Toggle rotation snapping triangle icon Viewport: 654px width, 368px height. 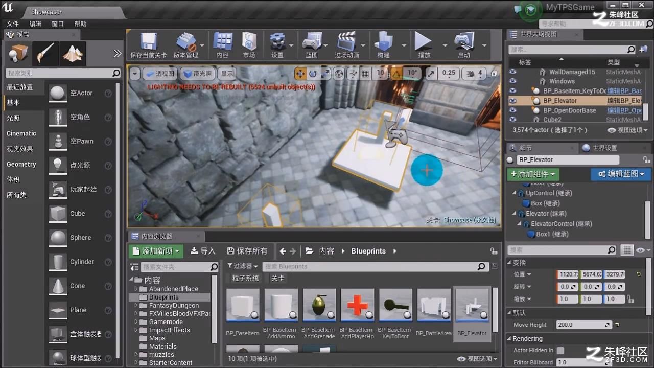[x=396, y=74]
